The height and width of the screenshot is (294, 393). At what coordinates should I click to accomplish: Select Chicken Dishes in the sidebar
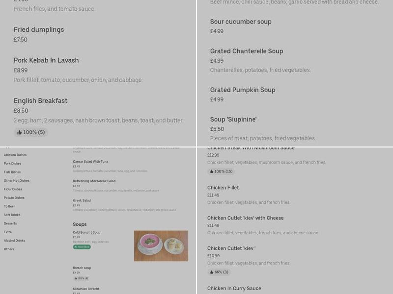point(15,154)
